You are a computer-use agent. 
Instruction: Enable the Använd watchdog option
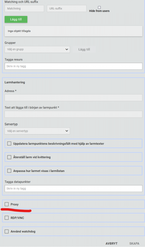[7, 231]
